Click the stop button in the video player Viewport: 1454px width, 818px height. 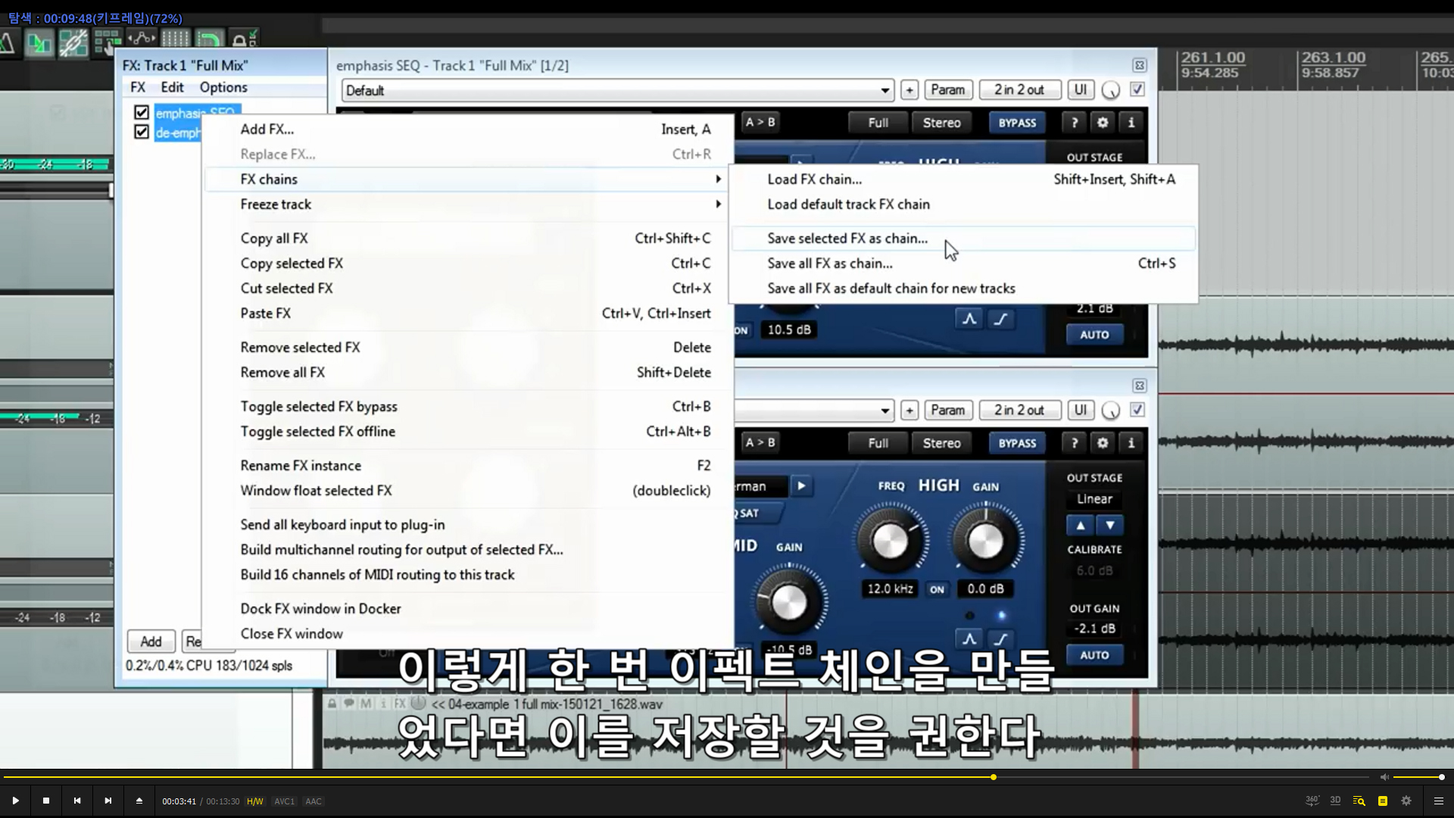(x=46, y=801)
